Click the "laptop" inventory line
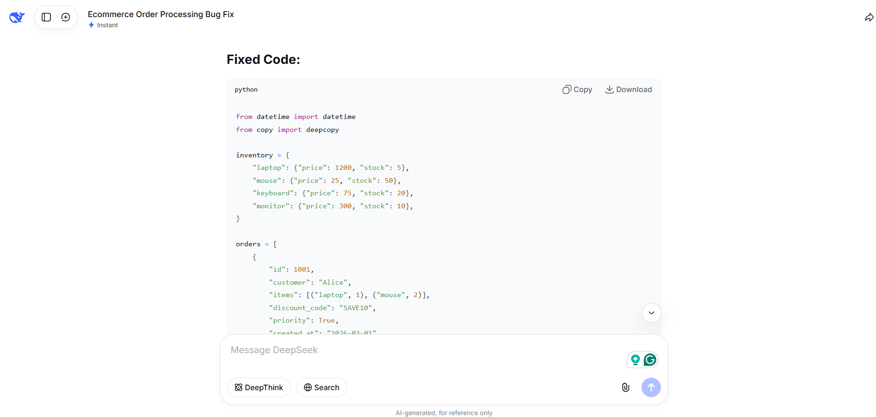876x417 pixels. (331, 168)
